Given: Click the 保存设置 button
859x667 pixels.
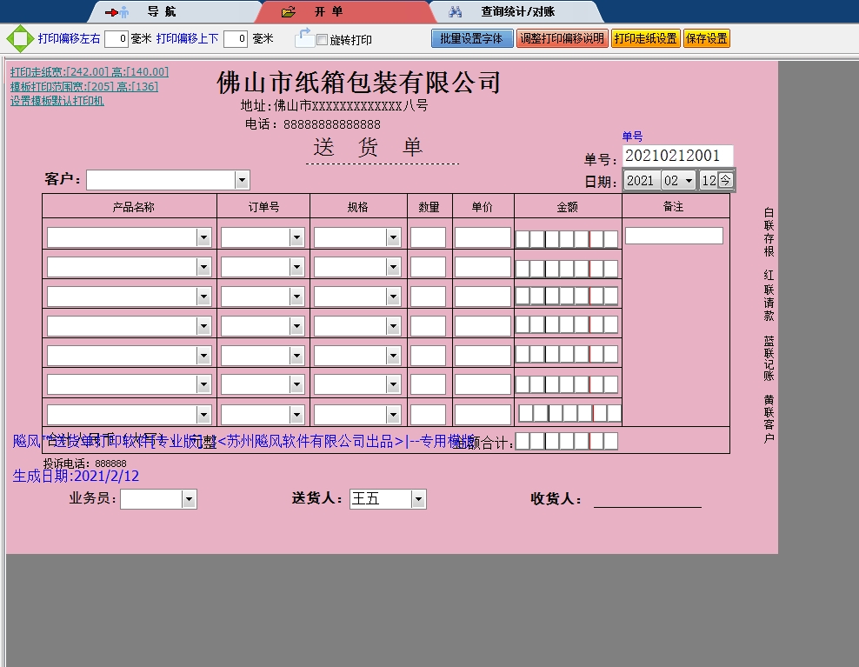Looking at the screenshot, I should point(706,39).
